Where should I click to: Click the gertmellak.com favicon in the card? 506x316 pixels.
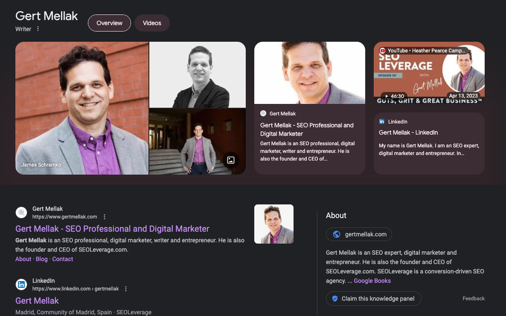(x=263, y=113)
